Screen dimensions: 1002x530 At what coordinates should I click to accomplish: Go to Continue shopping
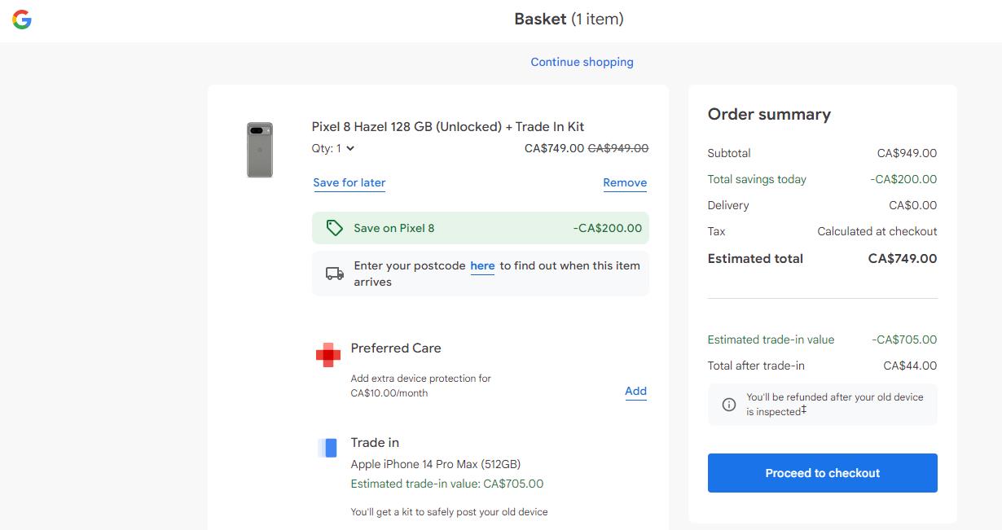(x=582, y=62)
